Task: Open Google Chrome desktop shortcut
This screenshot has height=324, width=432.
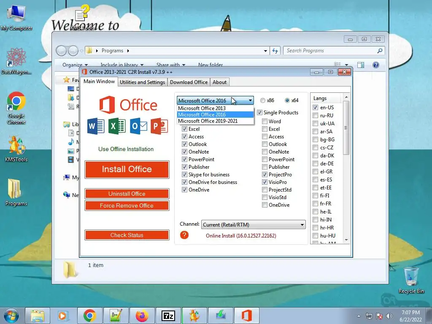Action: tap(16, 108)
